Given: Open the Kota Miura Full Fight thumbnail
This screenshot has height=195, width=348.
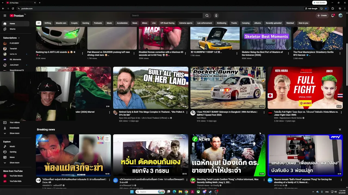Looking at the screenshot, I should click(x=305, y=88).
